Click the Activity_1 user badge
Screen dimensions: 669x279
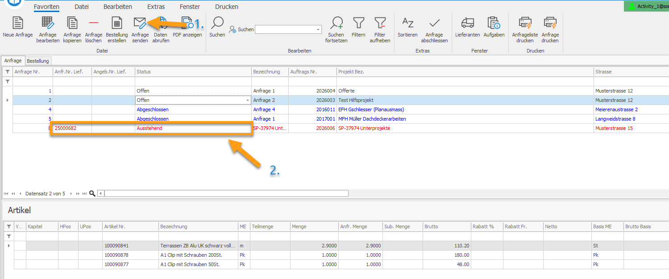tap(647, 6)
